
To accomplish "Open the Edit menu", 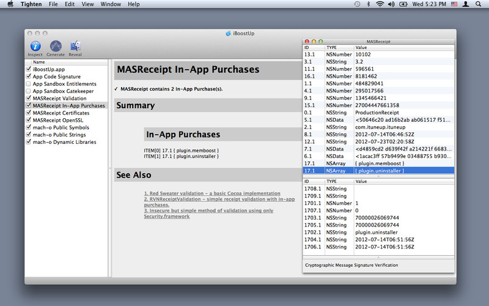I will point(70,4).
